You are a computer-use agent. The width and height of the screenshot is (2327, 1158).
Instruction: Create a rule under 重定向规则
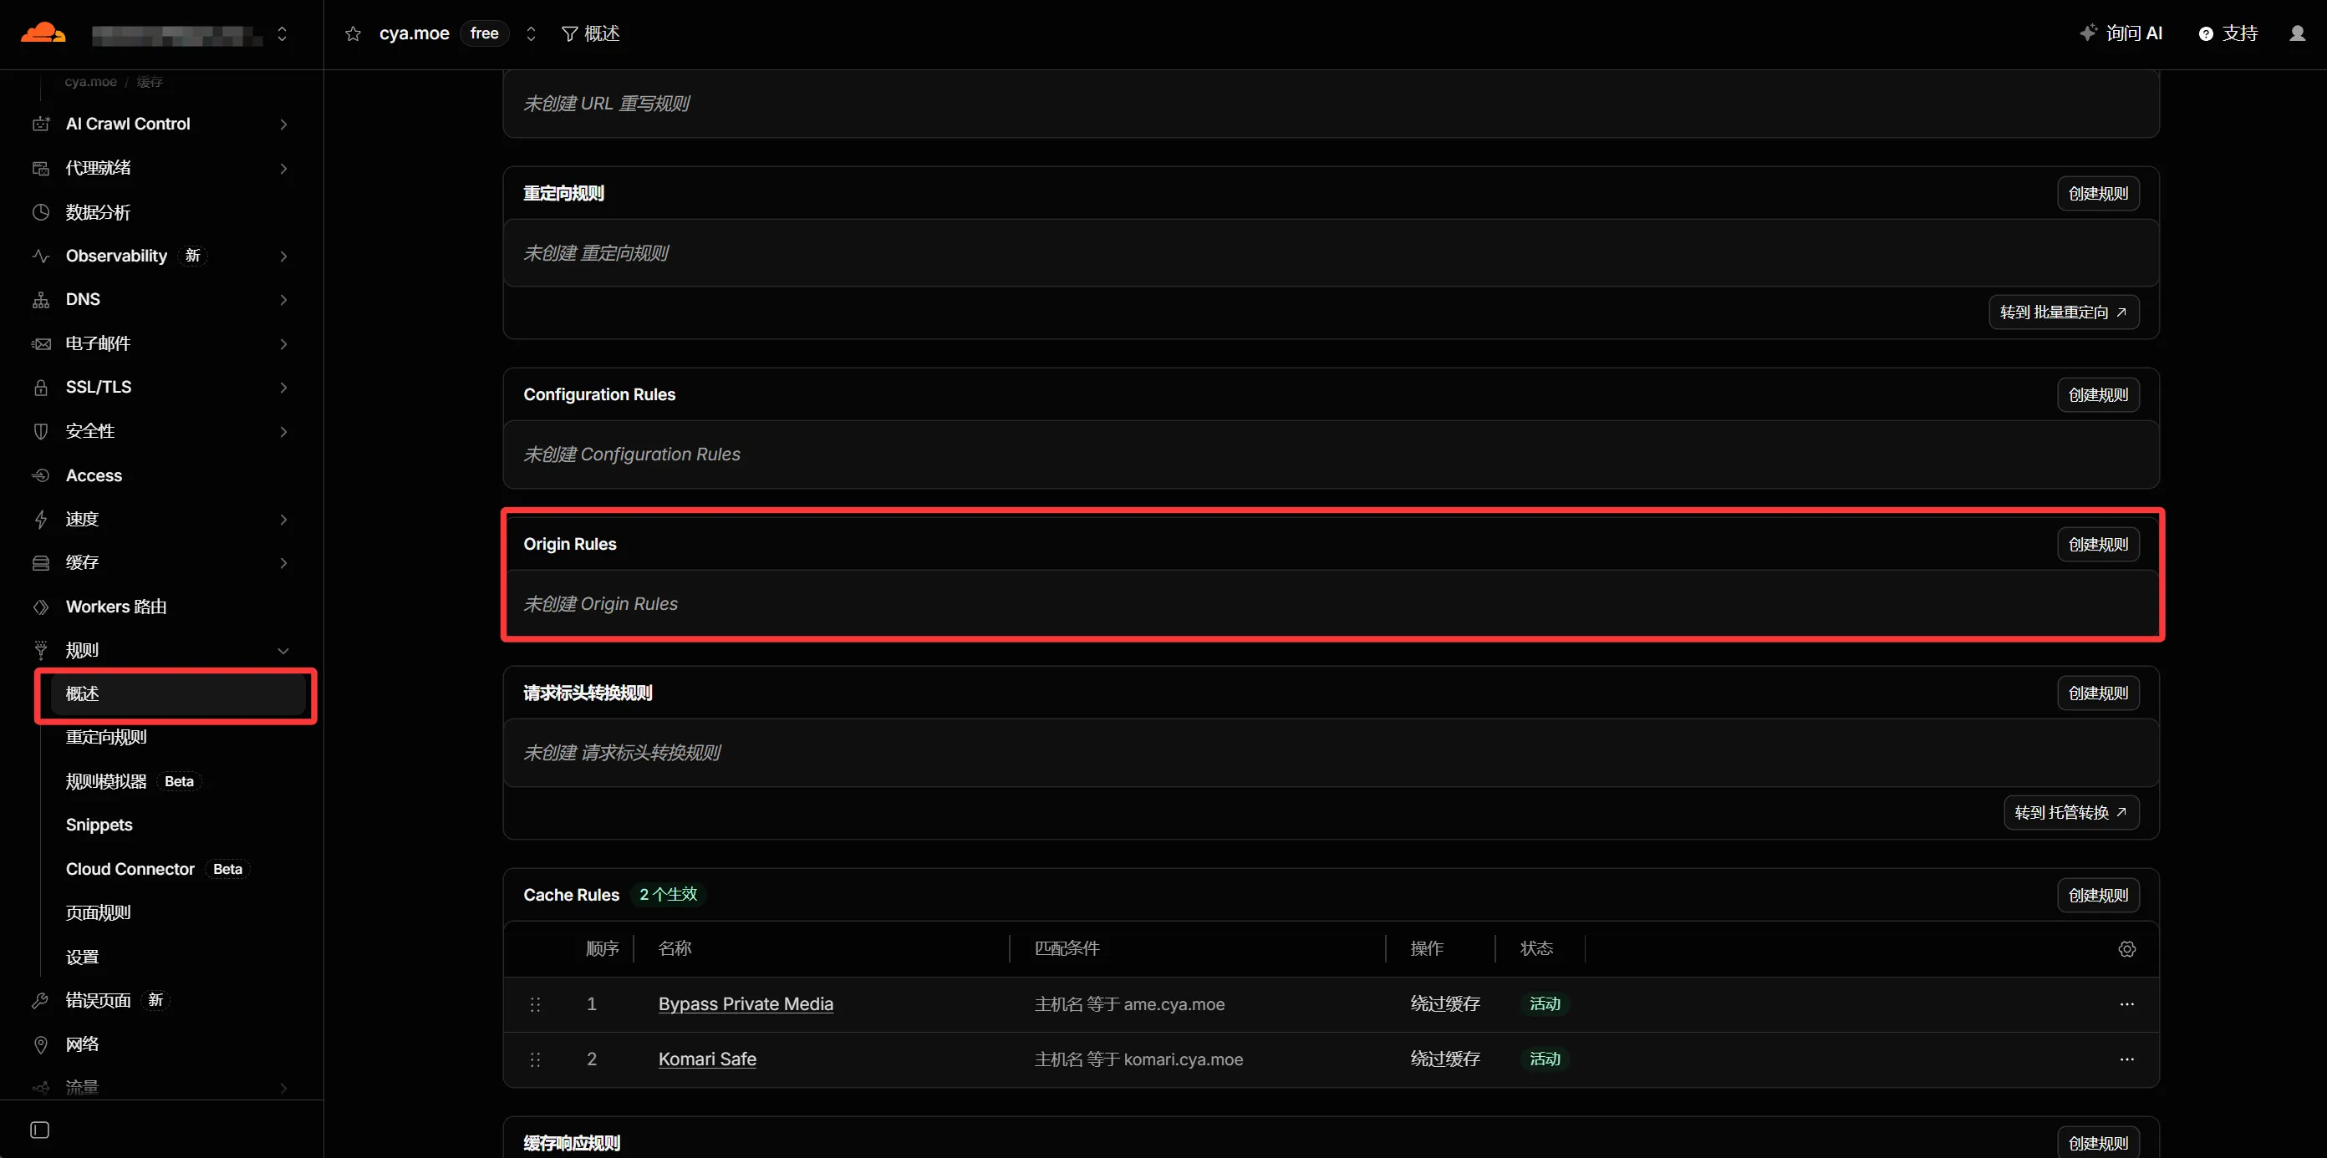2097,193
